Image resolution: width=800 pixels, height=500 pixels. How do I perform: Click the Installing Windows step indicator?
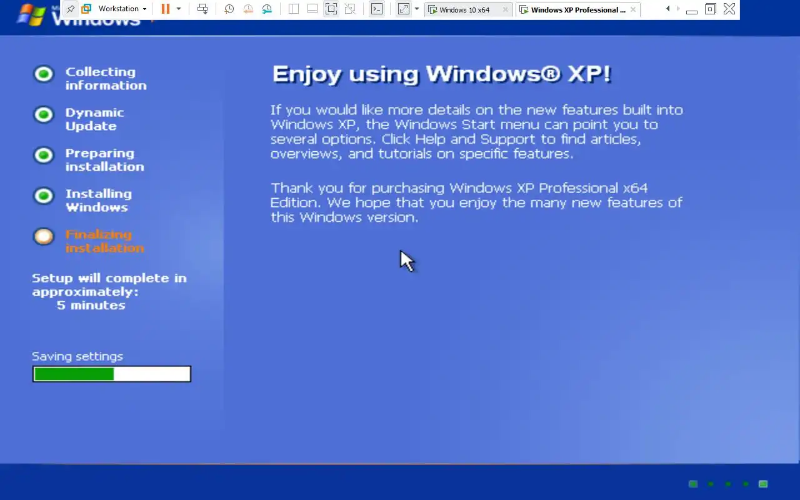click(44, 196)
